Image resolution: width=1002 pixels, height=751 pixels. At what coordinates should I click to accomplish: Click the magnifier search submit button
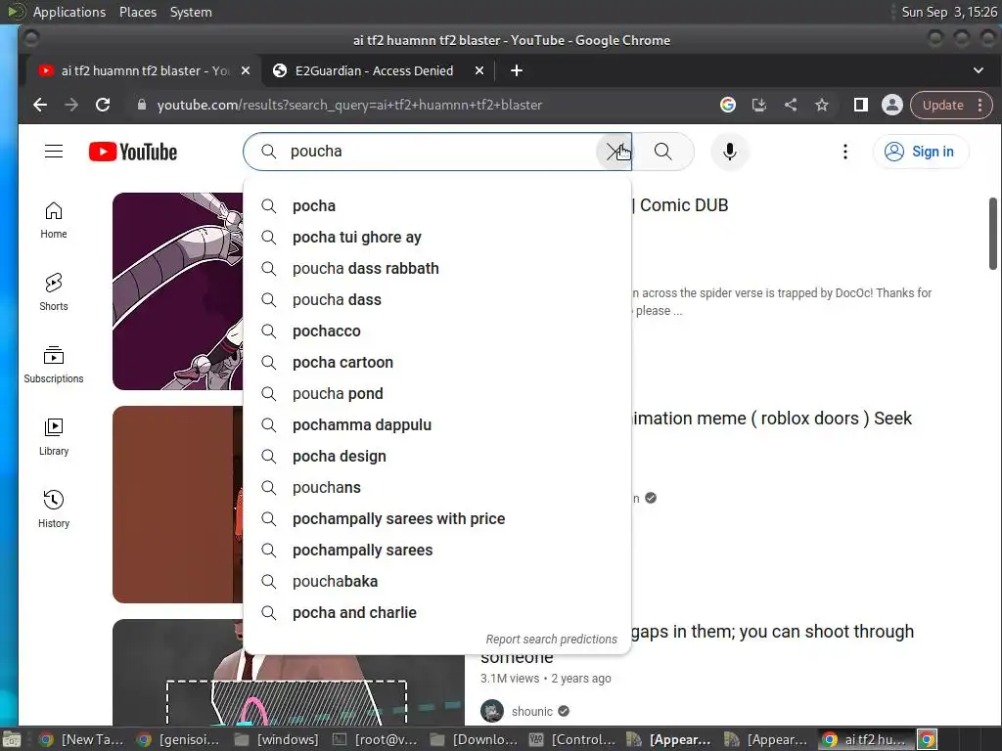663,152
